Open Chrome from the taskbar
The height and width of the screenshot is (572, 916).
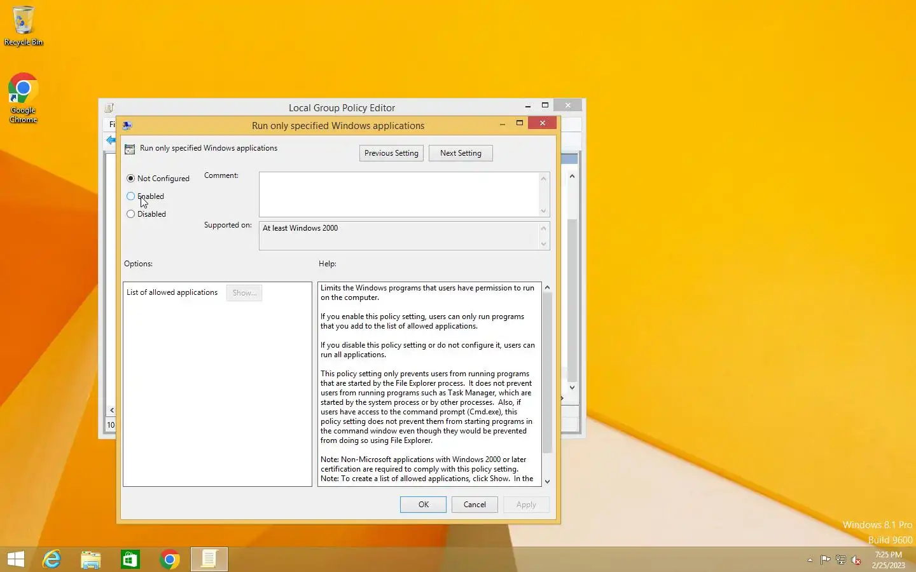click(170, 559)
